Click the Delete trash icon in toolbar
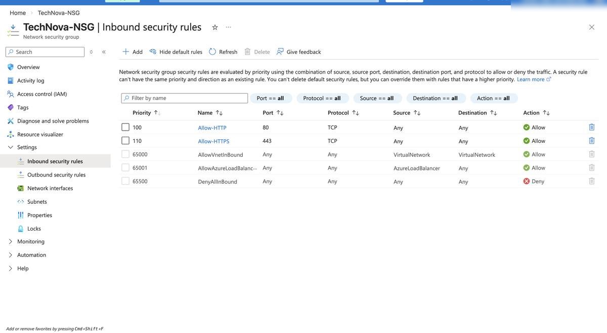Screen dimensions: 607x333 coord(247,51)
